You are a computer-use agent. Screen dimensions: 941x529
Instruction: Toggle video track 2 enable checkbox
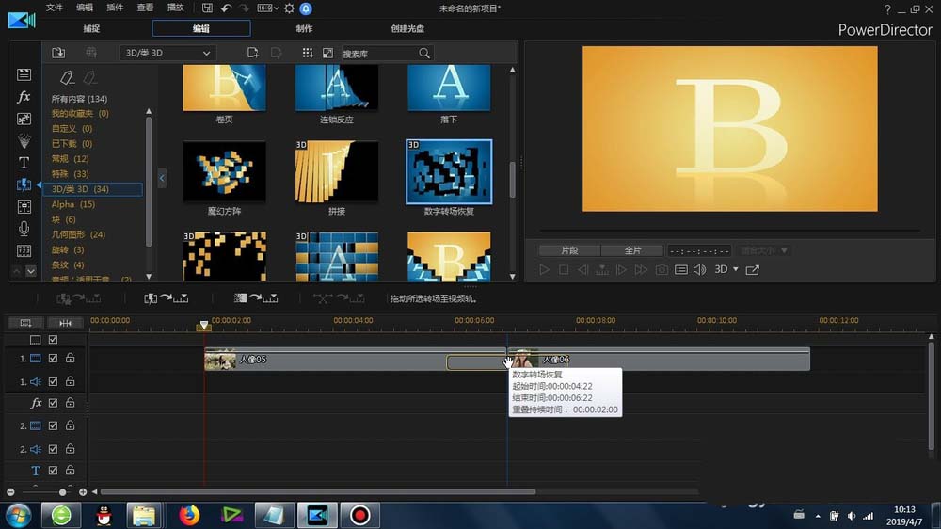pyautogui.click(x=53, y=425)
